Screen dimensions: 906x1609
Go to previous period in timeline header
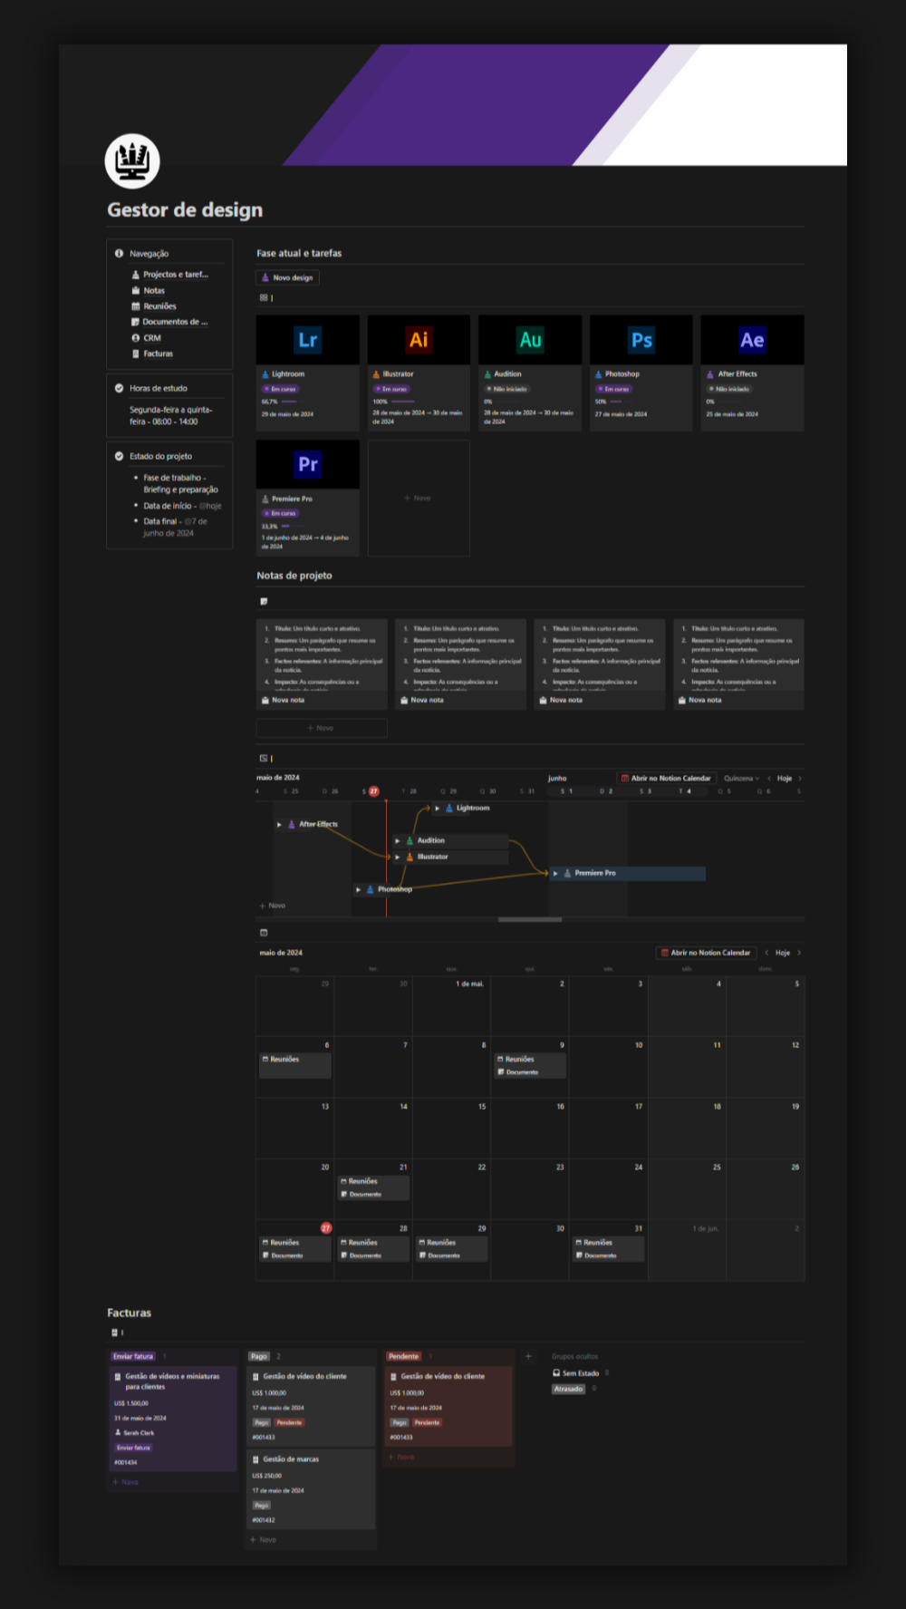pyautogui.click(x=769, y=778)
